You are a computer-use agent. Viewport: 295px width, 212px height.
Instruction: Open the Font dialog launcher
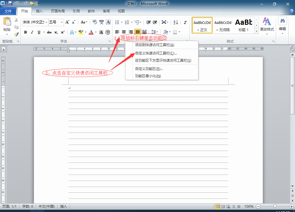pyautogui.click(x=109, y=41)
